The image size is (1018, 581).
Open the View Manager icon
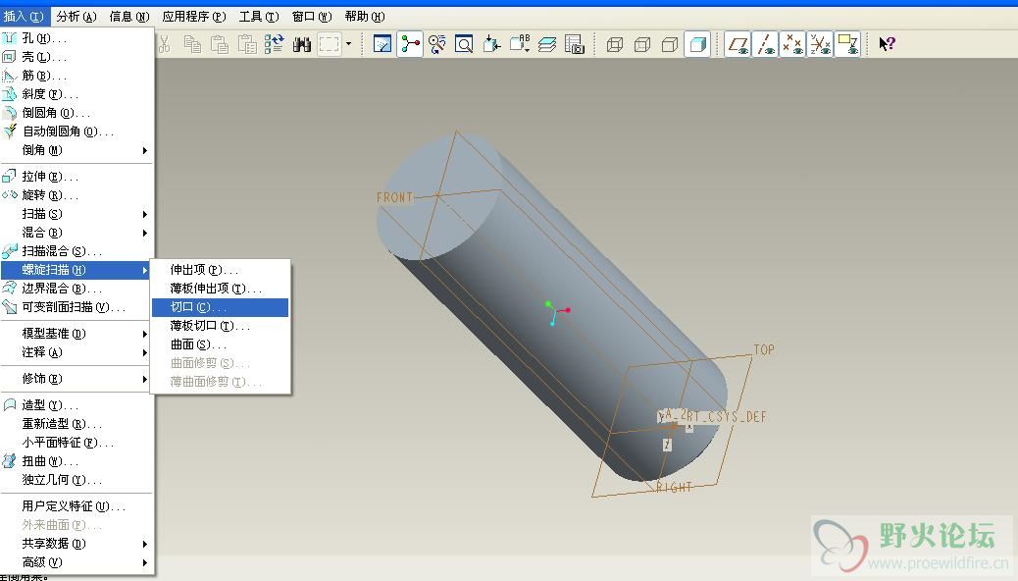click(575, 44)
